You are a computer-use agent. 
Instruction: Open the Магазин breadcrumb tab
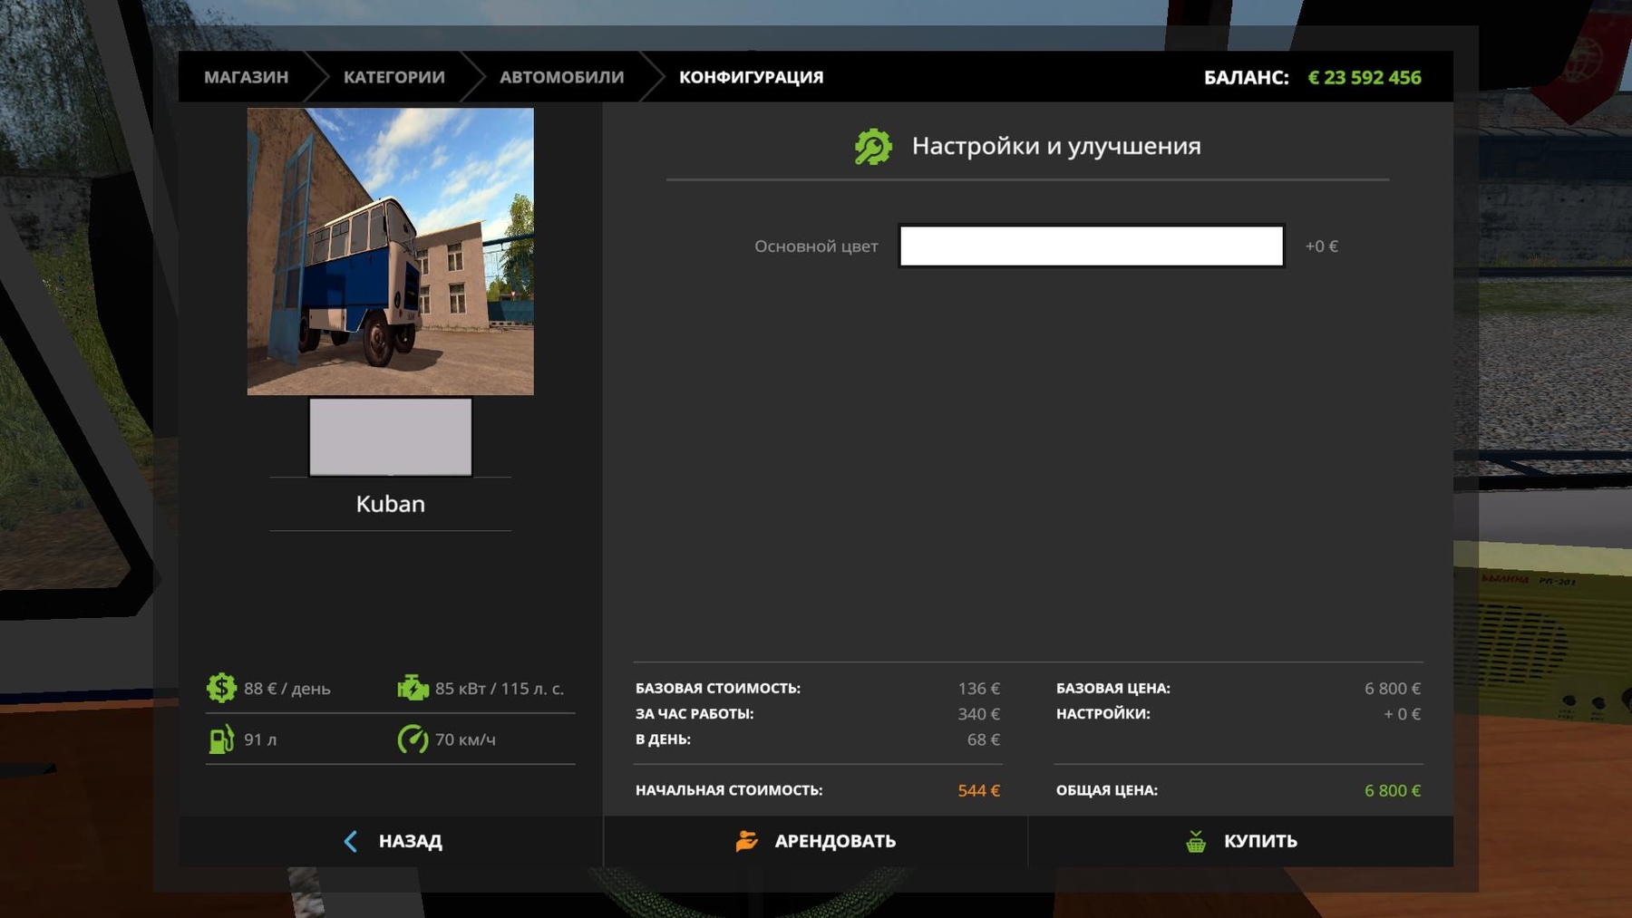246,77
